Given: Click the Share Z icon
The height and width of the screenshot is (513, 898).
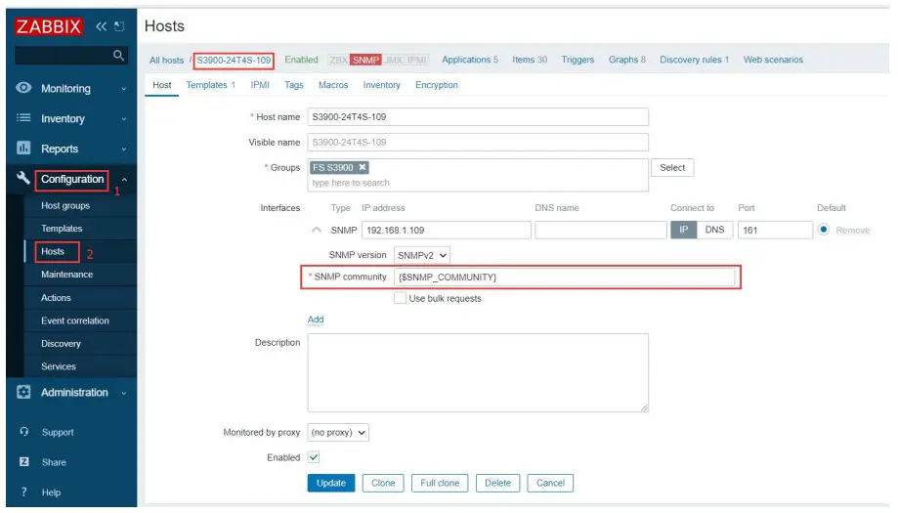Looking at the screenshot, I should 24,461.
